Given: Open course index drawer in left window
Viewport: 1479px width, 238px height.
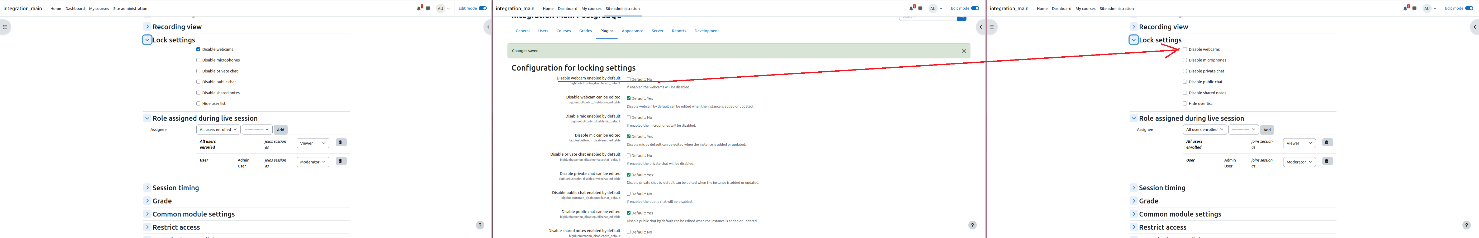Looking at the screenshot, I should click(x=5, y=27).
